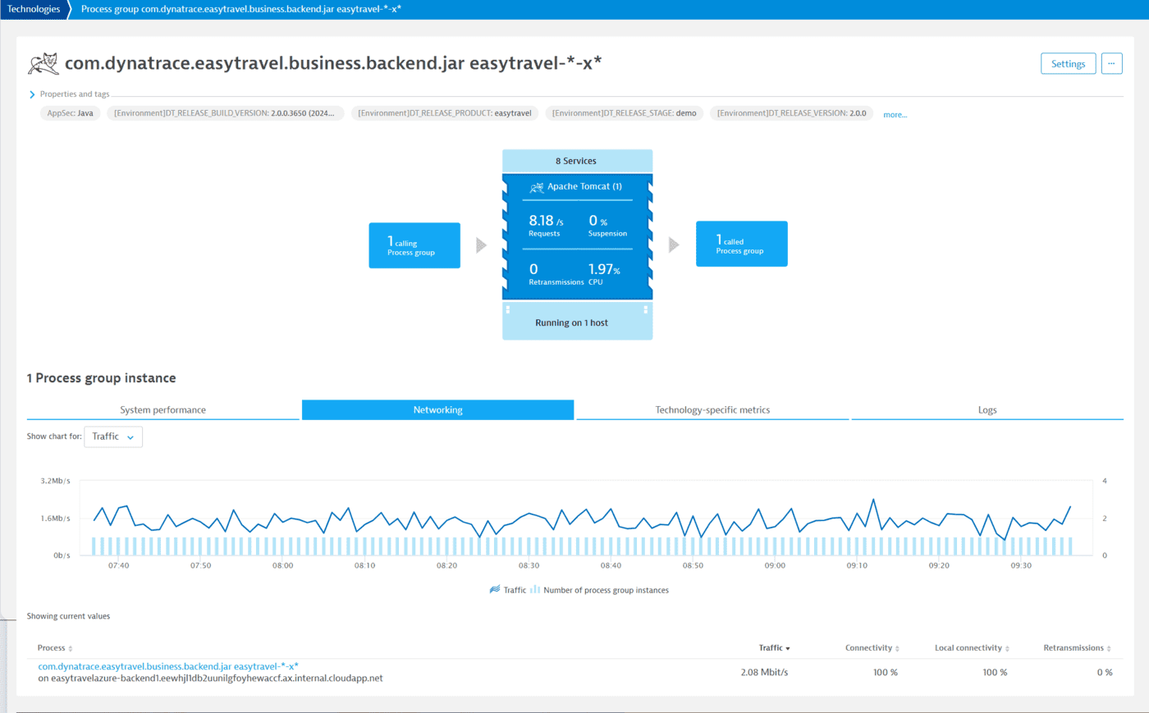
Task: Click the DT_RELEASE_VERSION: 2.0.0 tag
Action: (791, 113)
